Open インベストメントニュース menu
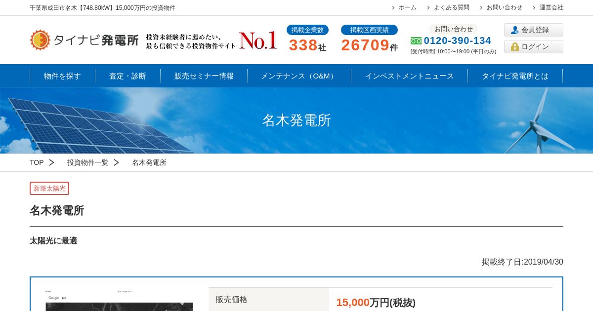This screenshot has height=311, width=593. point(409,76)
